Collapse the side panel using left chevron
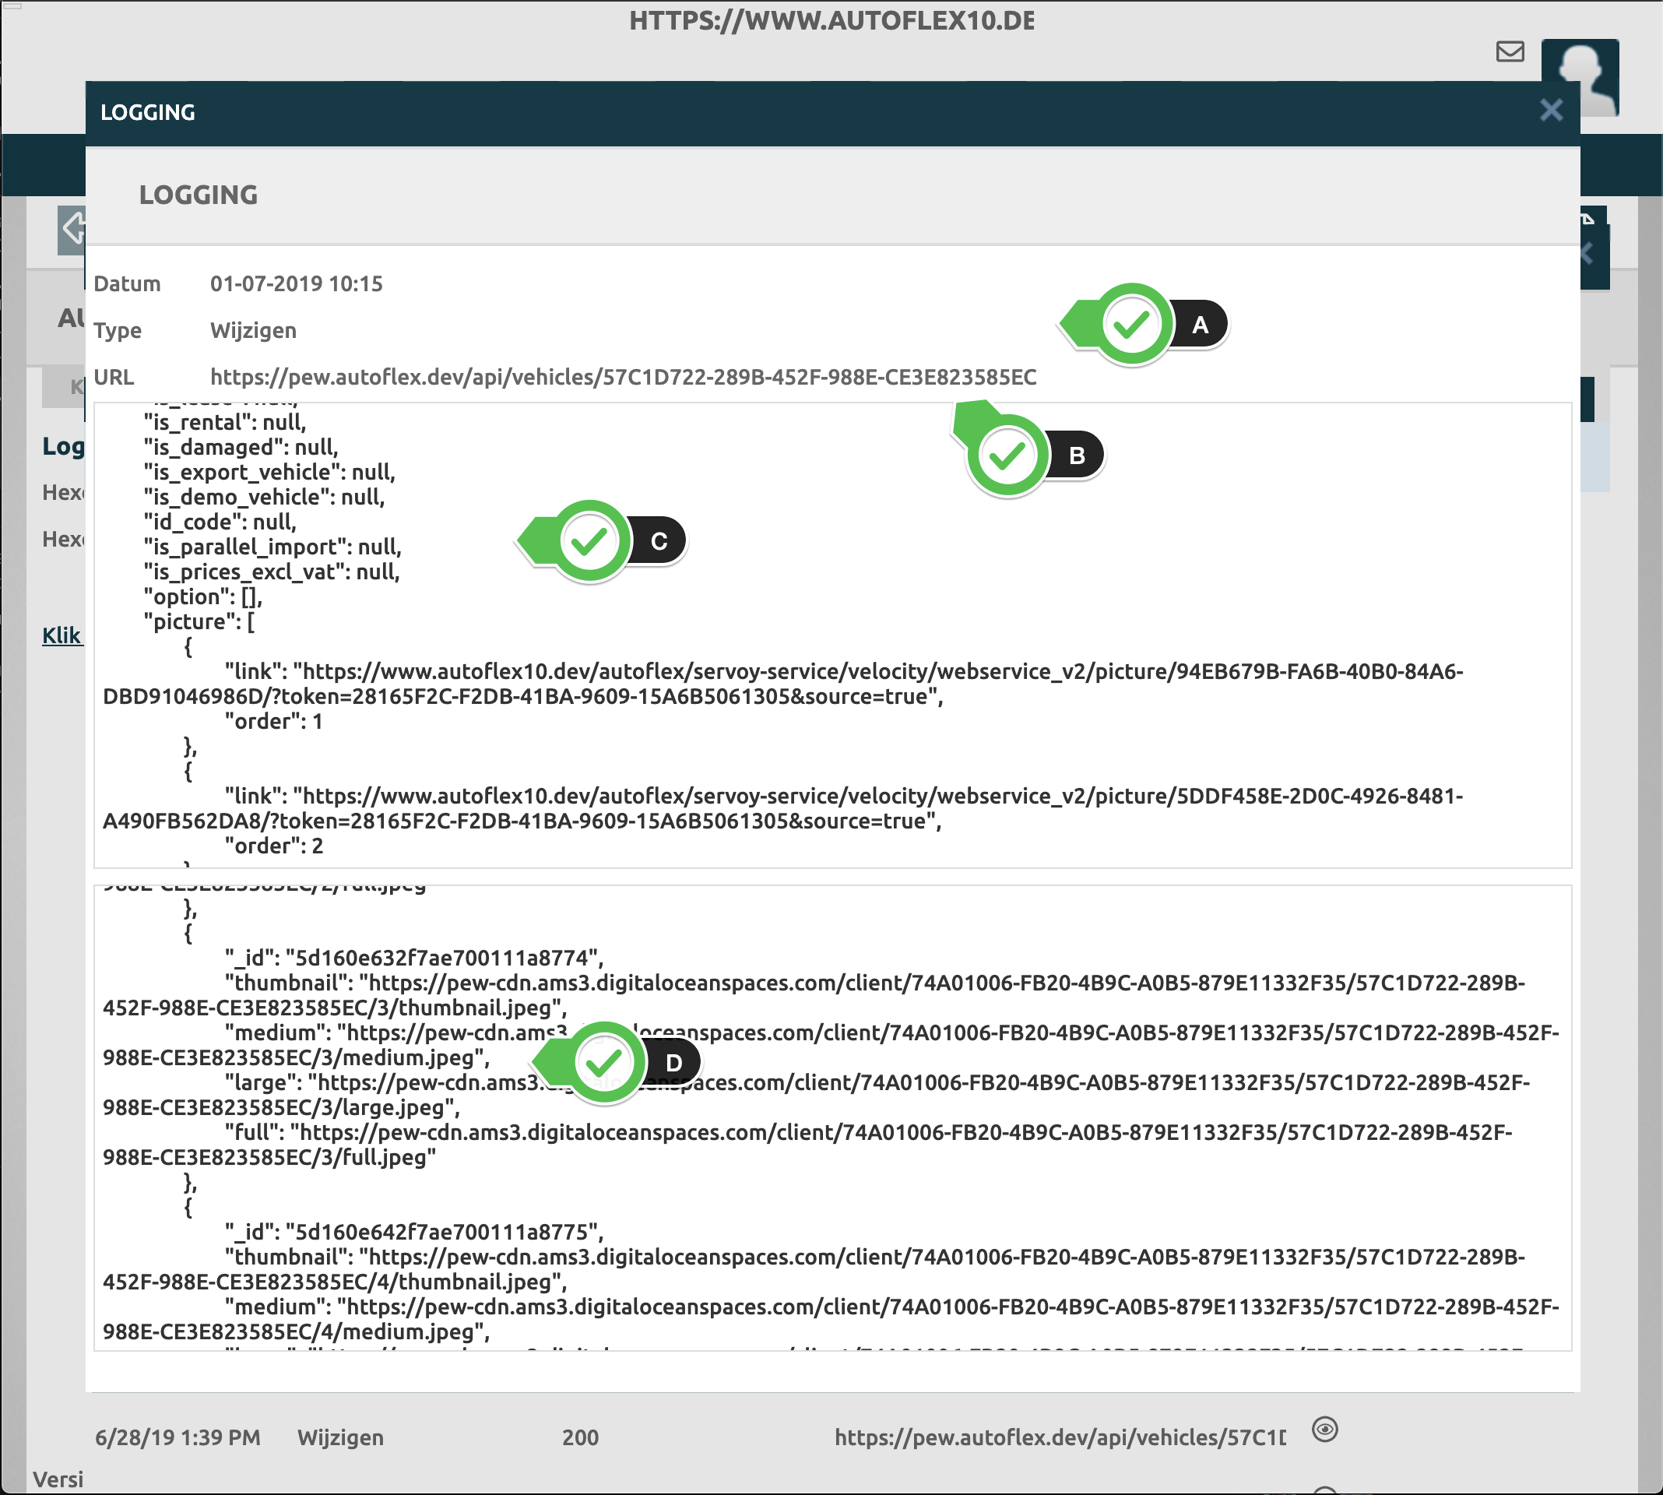This screenshot has width=1663, height=1495. pos(1589,254)
